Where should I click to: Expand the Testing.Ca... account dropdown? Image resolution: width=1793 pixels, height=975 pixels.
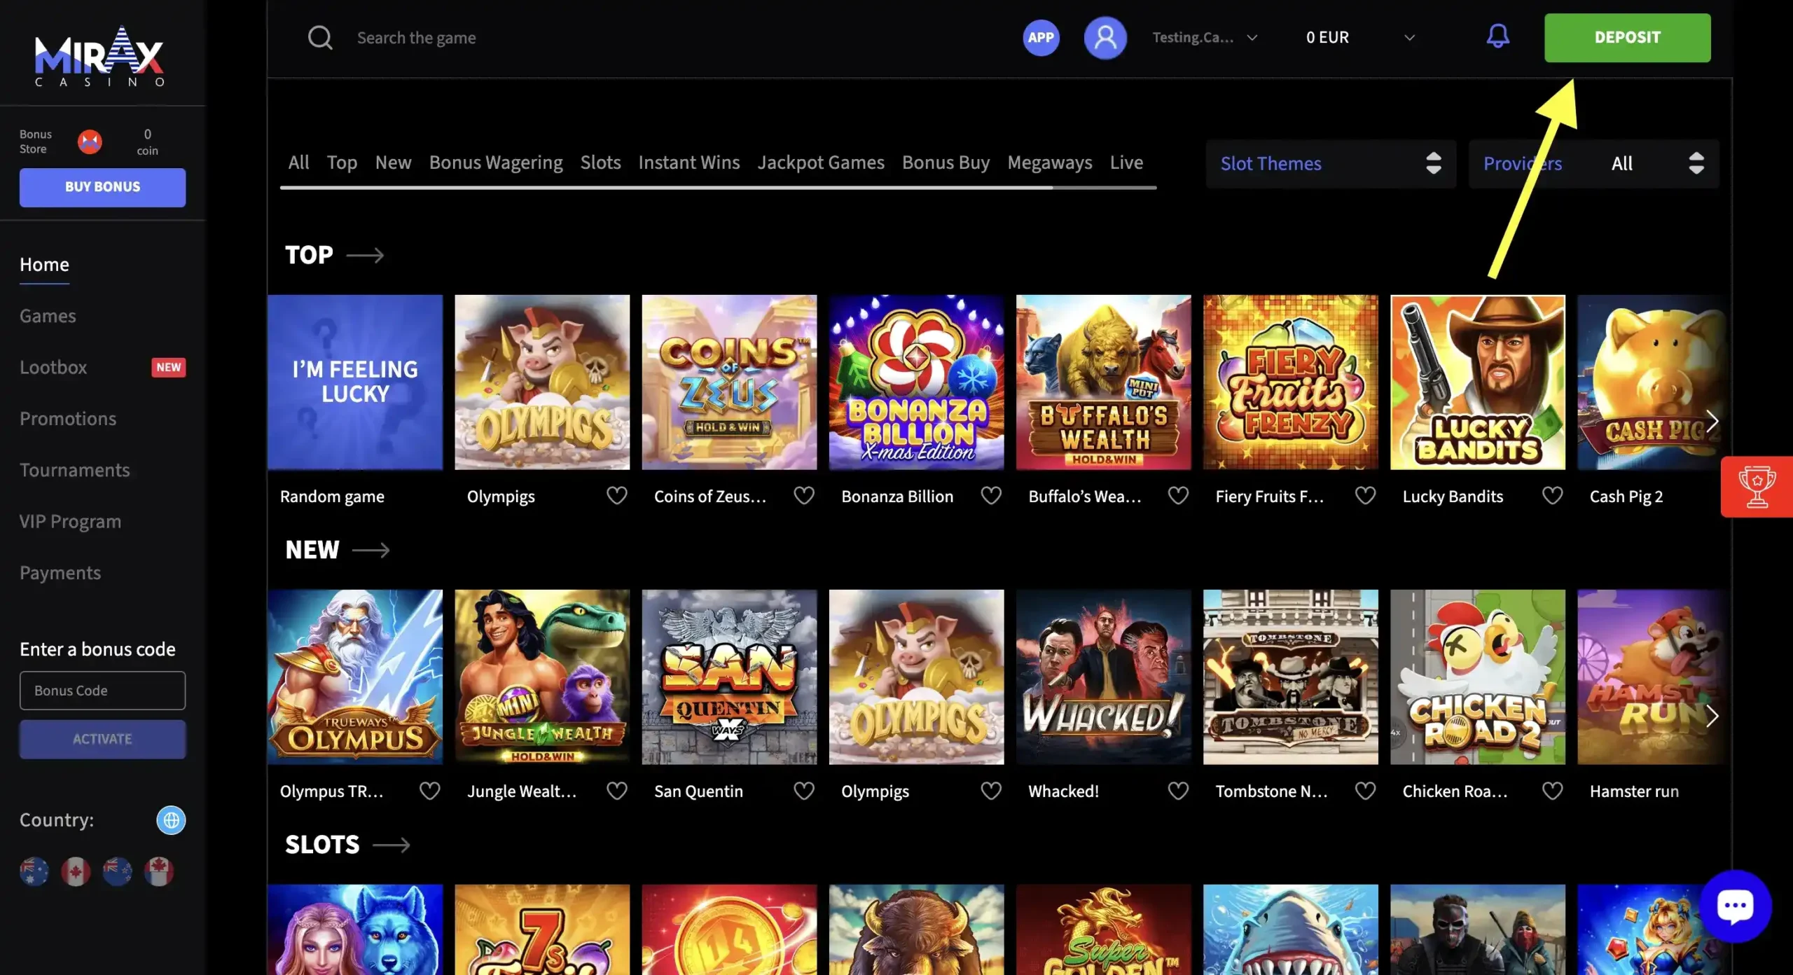[x=1205, y=38]
